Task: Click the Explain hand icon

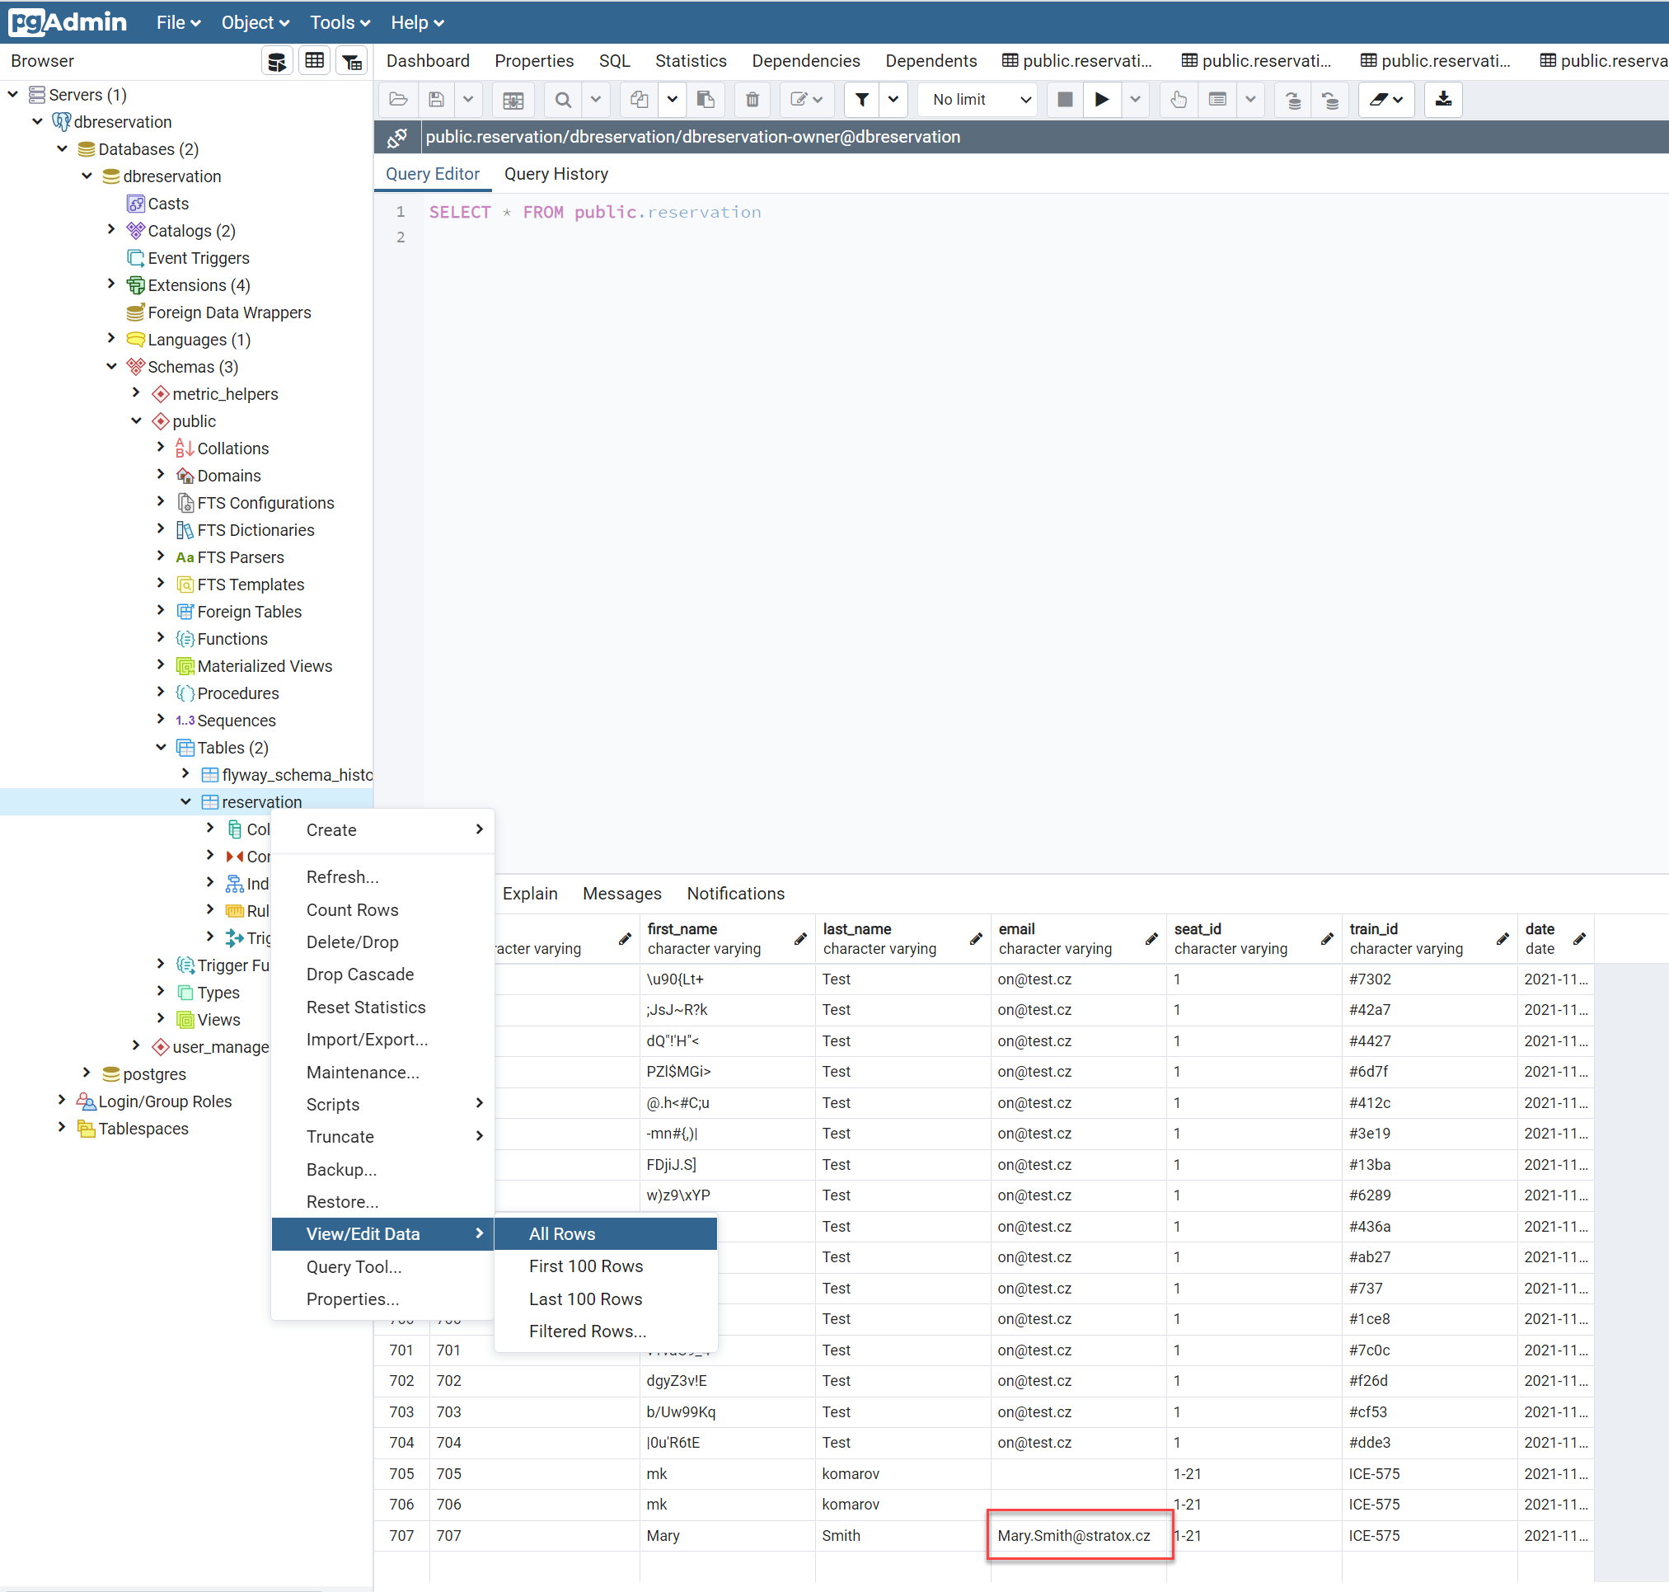Action: 1179,99
